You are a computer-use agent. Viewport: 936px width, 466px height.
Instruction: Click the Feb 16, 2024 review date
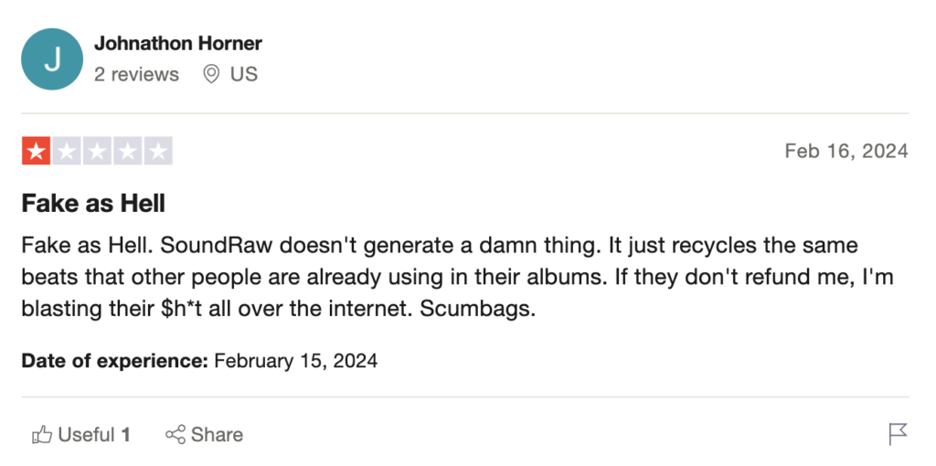pos(846,151)
